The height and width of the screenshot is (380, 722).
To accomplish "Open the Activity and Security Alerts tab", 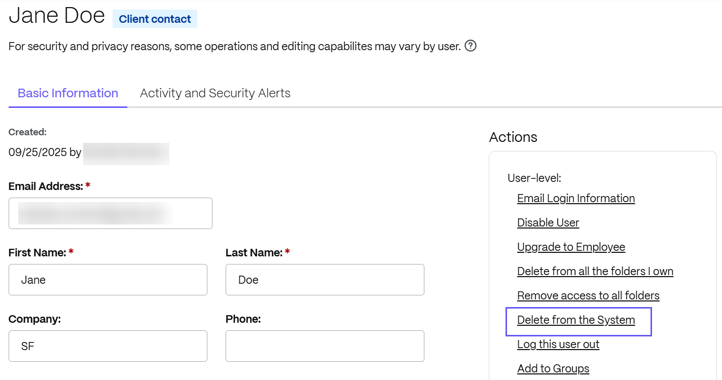I will pos(215,93).
